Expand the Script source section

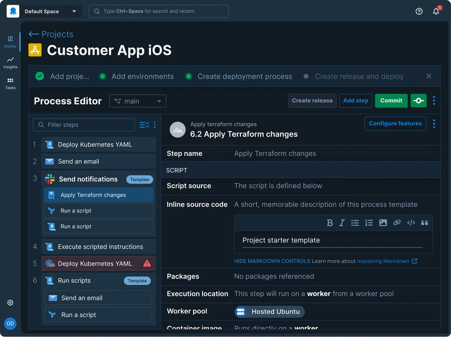click(301, 186)
